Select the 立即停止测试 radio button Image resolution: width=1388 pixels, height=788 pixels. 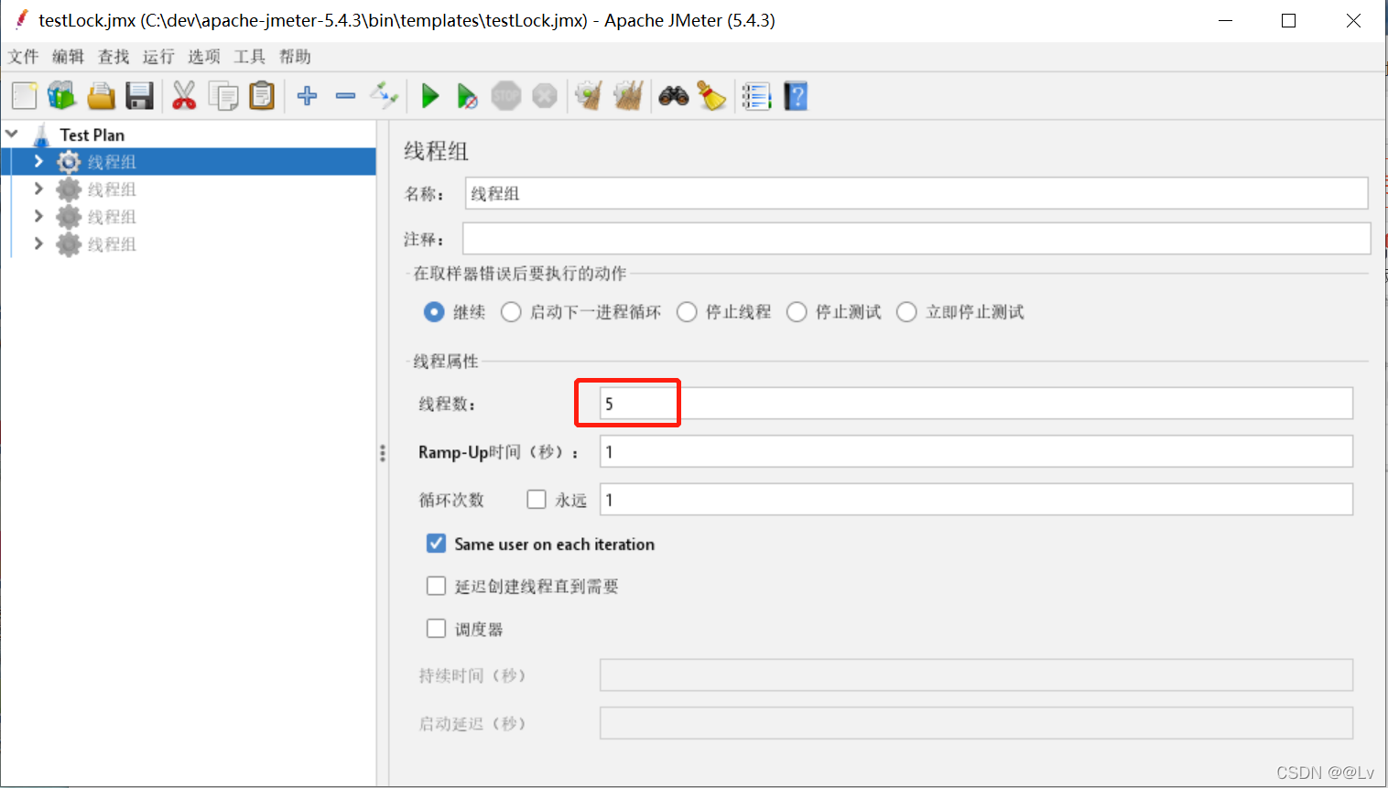[906, 312]
